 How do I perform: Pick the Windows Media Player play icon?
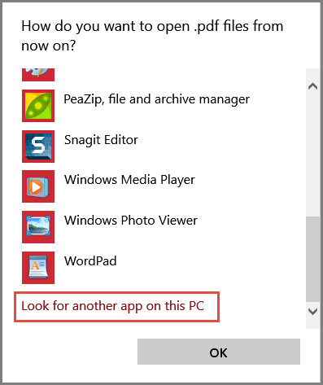tap(38, 186)
